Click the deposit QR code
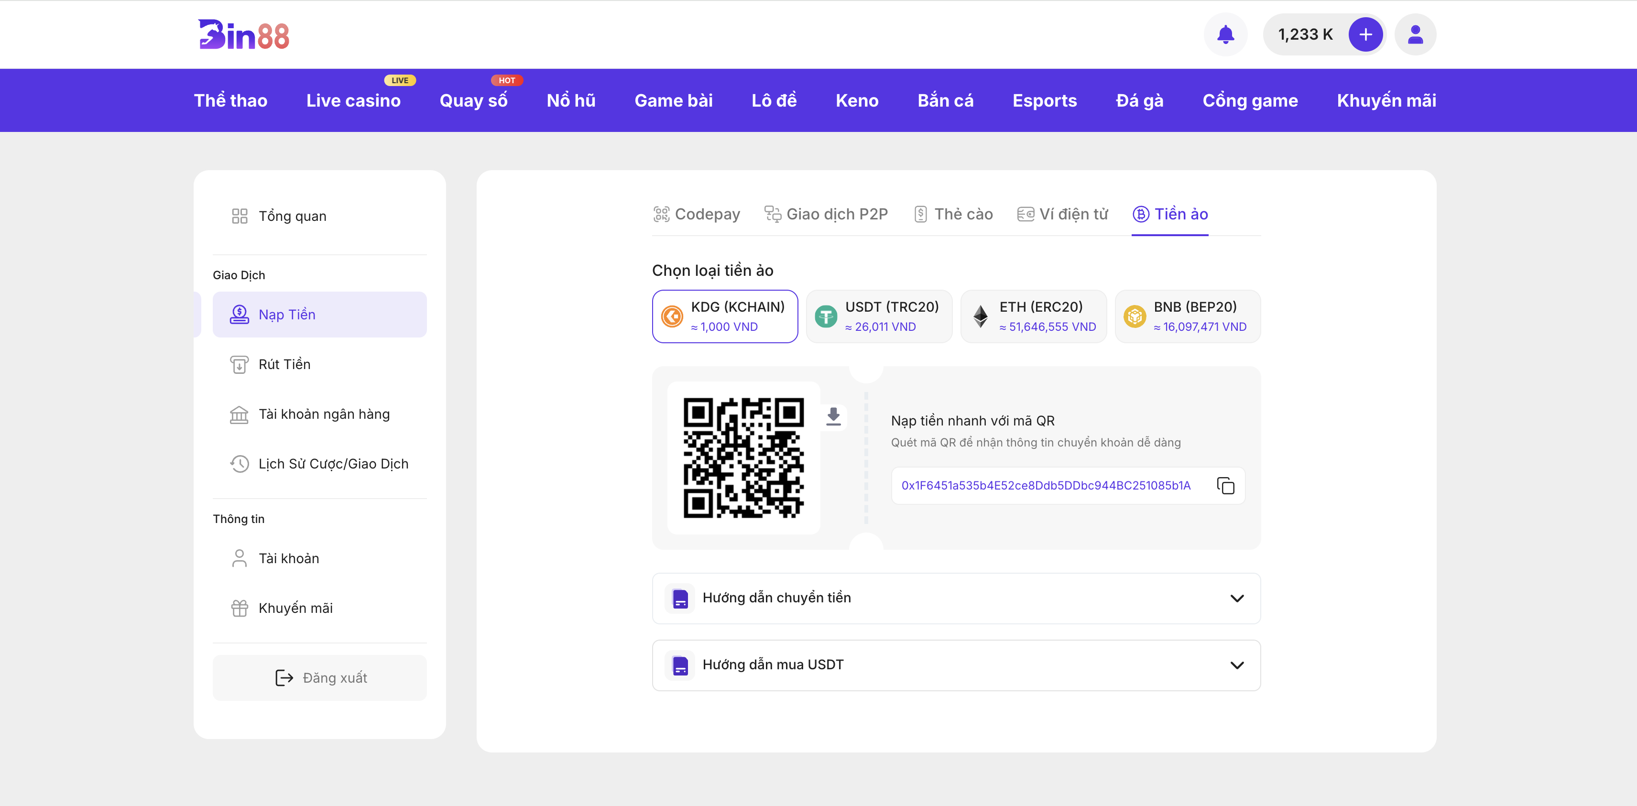 (743, 457)
